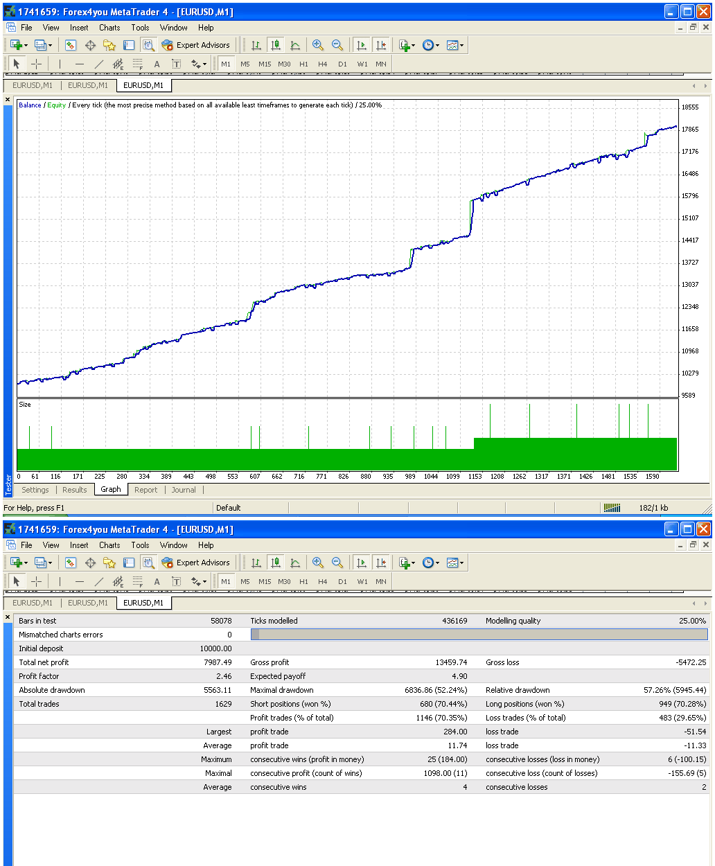Select the H1 timeframe button
Image resolution: width=715 pixels, height=866 pixels.
point(303,63)
